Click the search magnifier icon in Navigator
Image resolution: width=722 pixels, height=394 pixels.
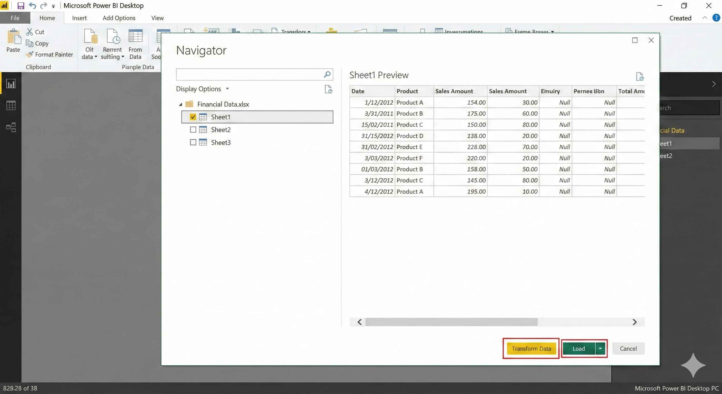tap(327, 74)
